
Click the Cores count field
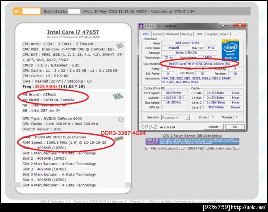pos(213,117)
